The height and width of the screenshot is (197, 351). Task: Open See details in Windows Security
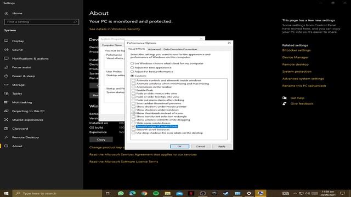click(115, 29)
